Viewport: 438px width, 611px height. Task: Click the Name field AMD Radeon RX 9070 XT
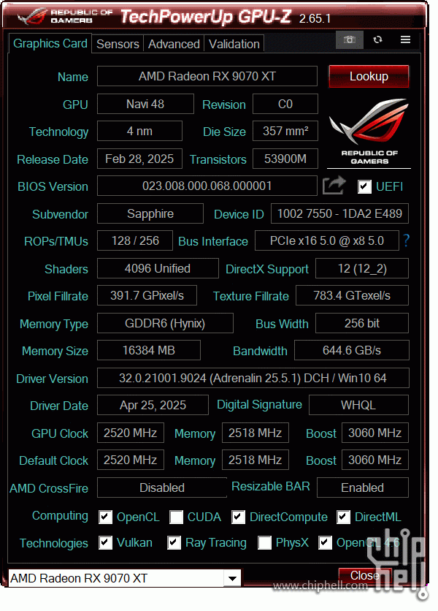pyautogui.click(x=207, y=76)
